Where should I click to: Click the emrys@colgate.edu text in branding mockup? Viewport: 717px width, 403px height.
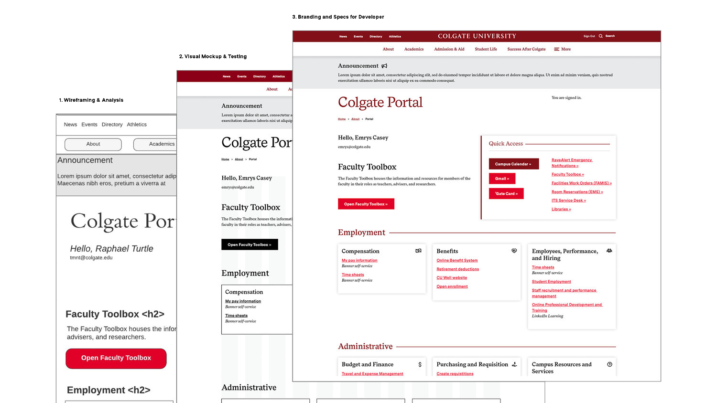coord(354,147)
